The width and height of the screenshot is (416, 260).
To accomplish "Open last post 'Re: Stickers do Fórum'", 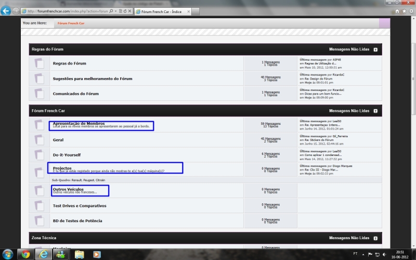I will tap(320, 140).
